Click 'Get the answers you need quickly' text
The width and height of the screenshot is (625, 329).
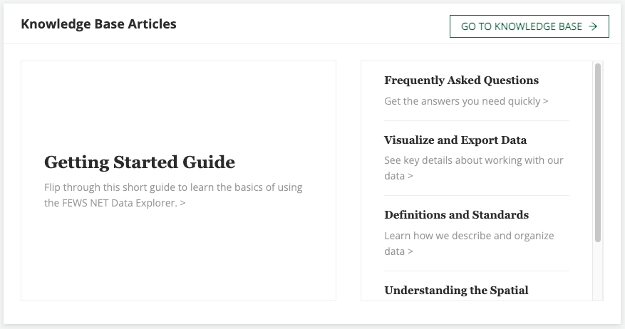[462, 101]
